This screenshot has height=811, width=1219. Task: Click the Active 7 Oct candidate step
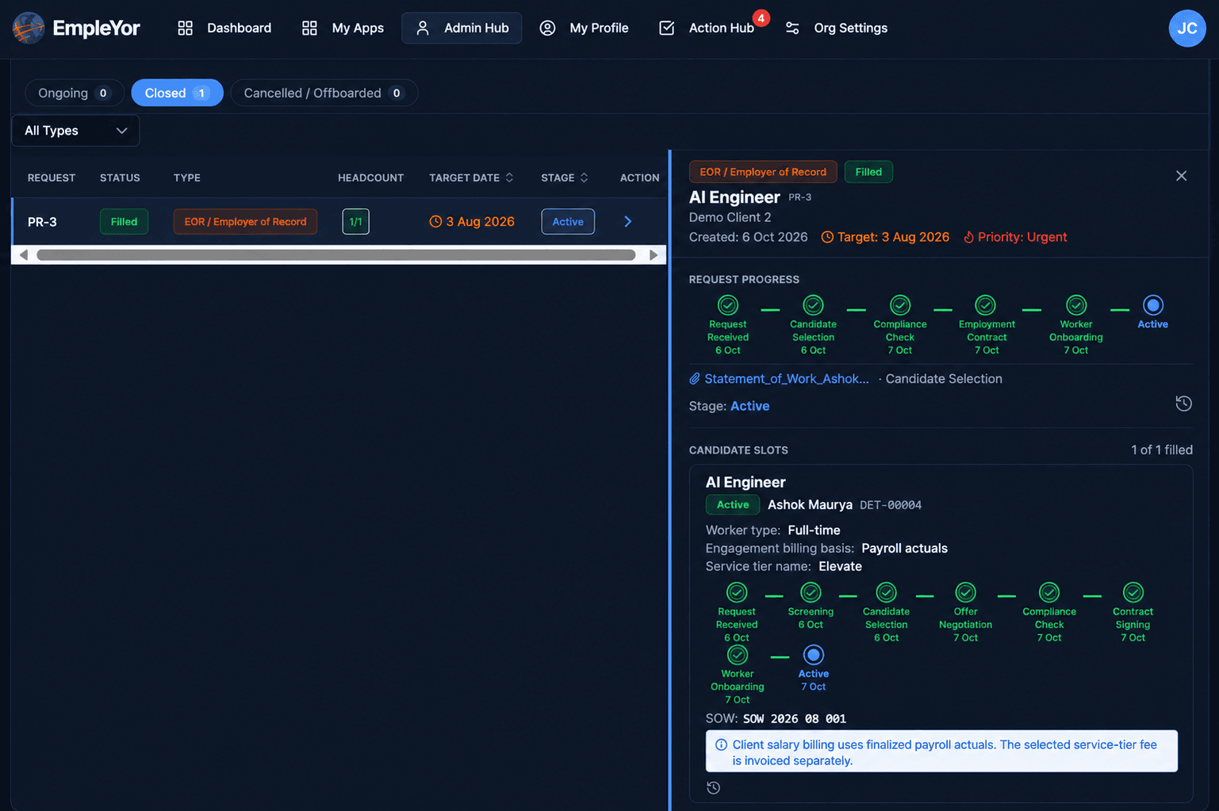[813, 669]
